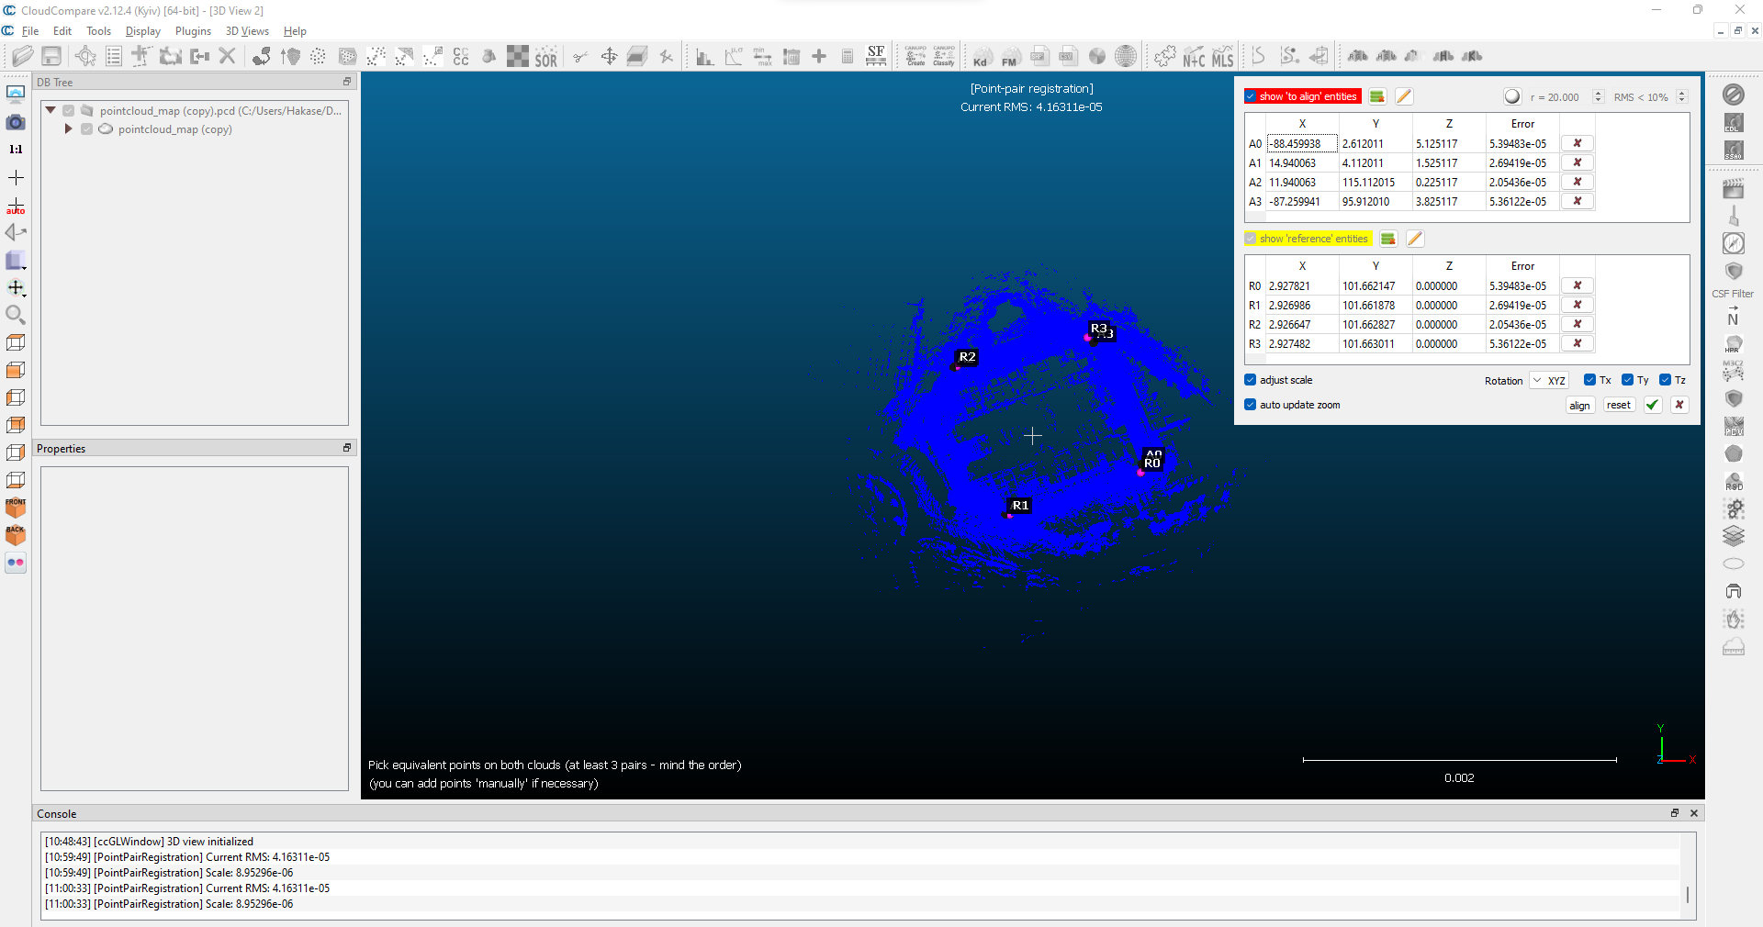Open the Segment (scissors) tool
The image size is (1763, 927).
coord(579,56)
